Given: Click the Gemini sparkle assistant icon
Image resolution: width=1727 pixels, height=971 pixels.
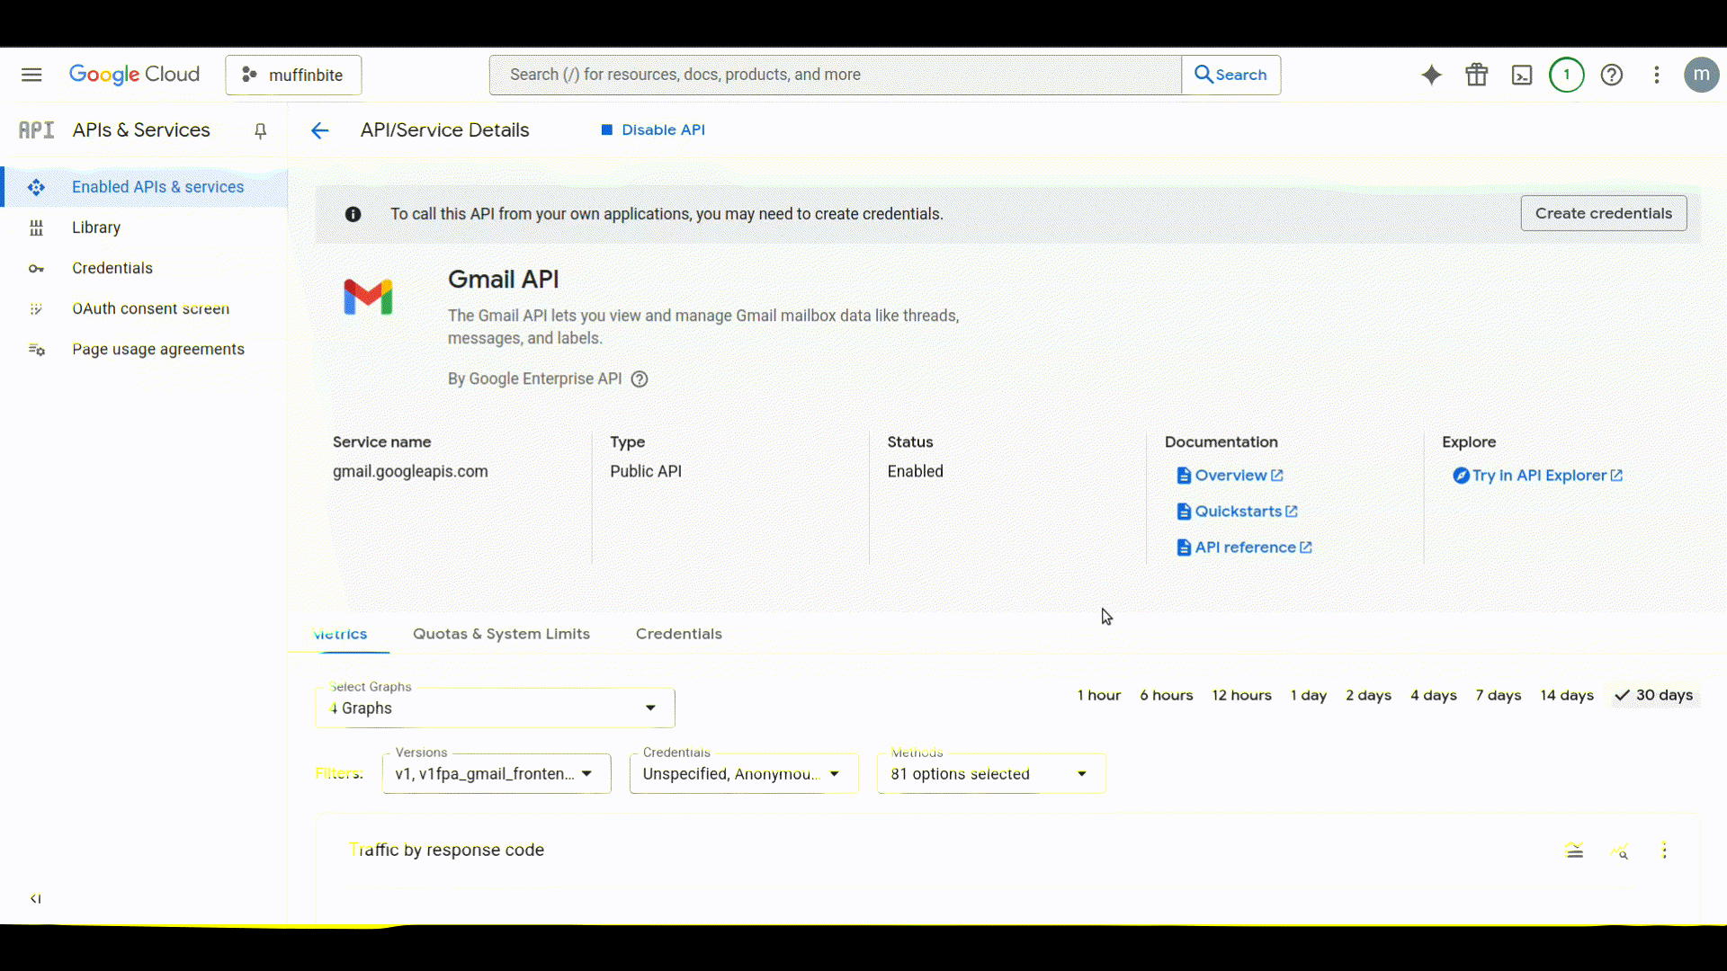Looking at the screenshot, I should pyautogui.click(x=1431, y=75).
